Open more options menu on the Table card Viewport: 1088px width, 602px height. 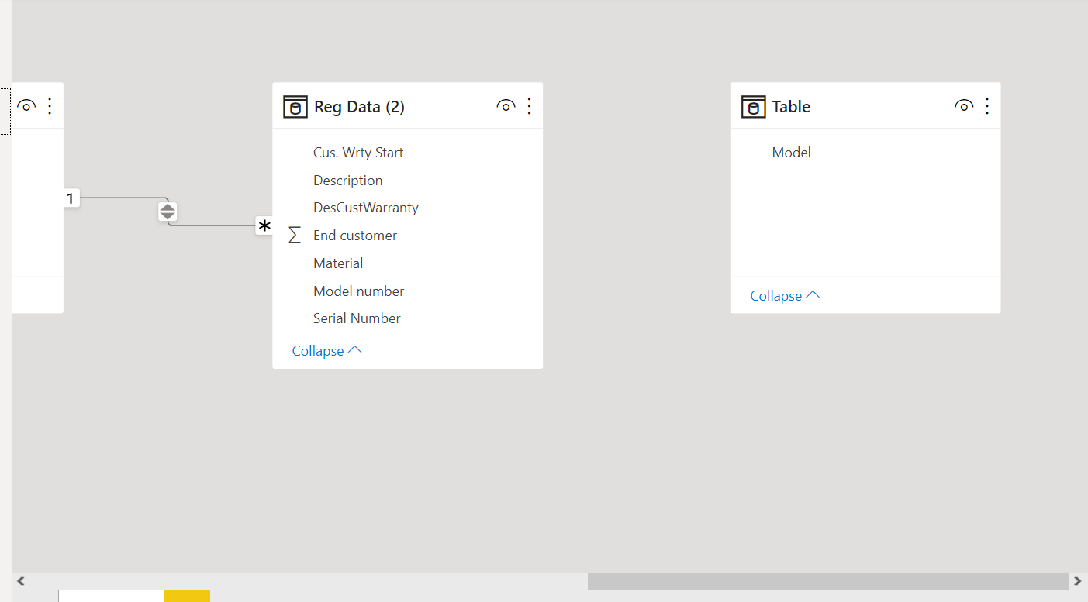(x=987, y=106)
